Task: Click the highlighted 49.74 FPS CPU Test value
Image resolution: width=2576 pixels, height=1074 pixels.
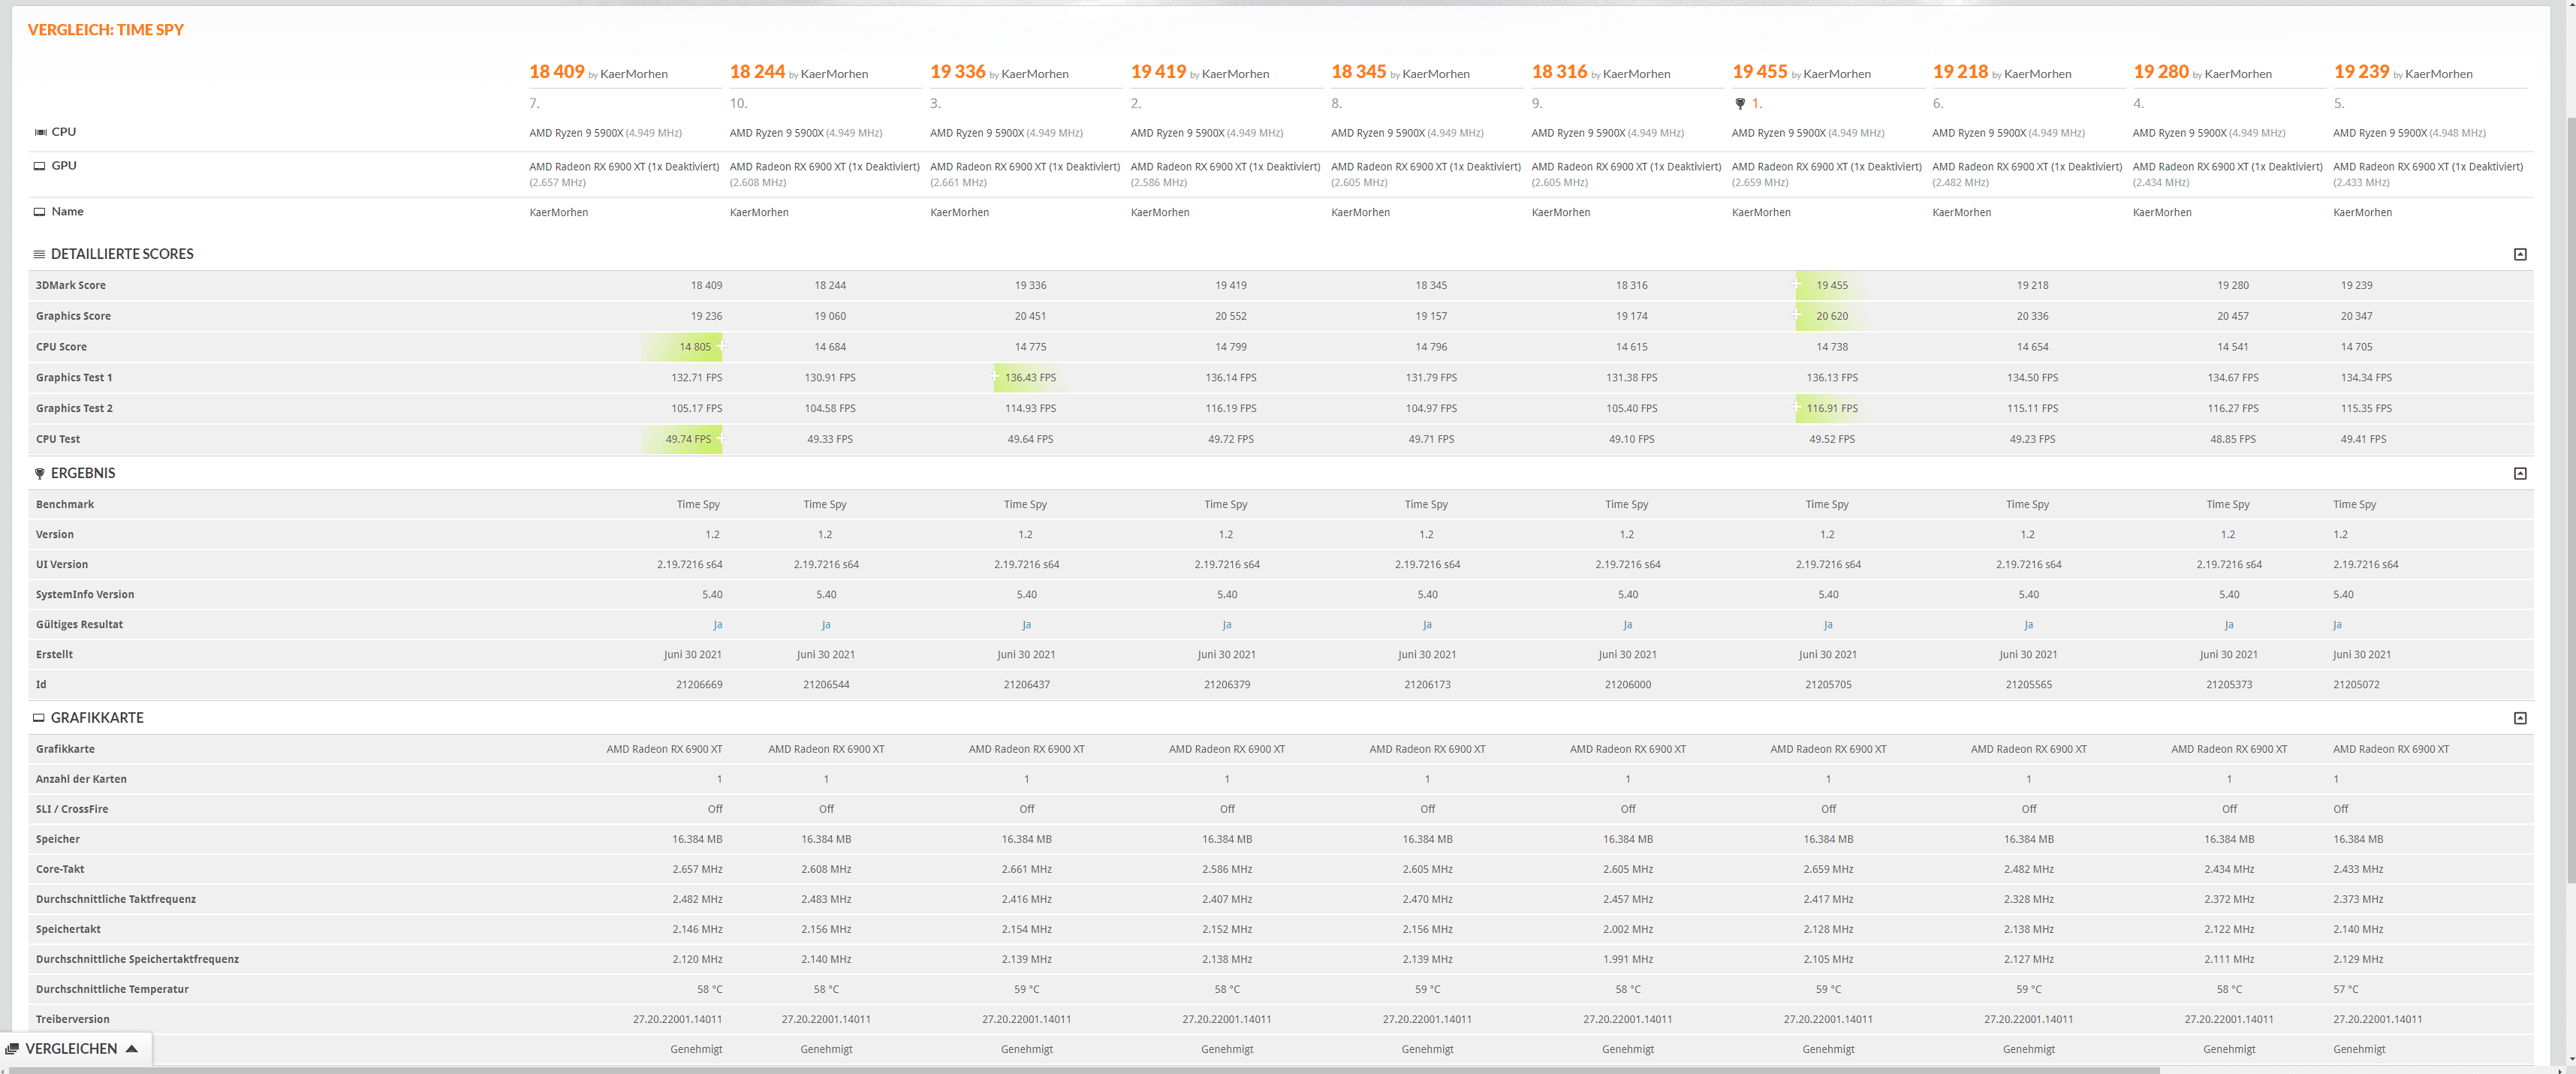Action: tap(688, 439)
